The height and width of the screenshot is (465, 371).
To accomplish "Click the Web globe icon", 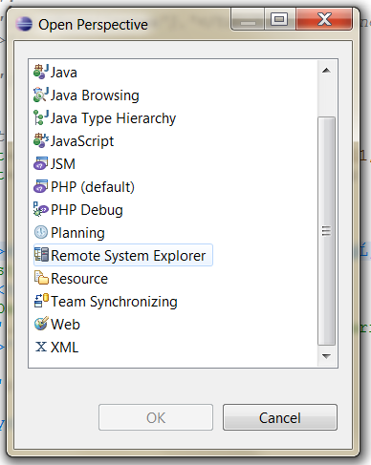I will tap(41, 324).
